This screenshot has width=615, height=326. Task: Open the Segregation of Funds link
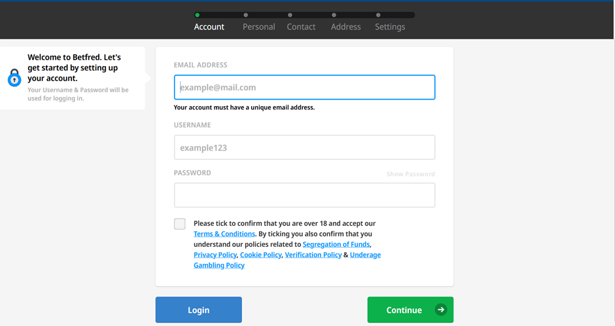click(x=336, y=244)
